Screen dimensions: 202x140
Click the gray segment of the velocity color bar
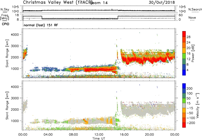click(x=184, y=106)
